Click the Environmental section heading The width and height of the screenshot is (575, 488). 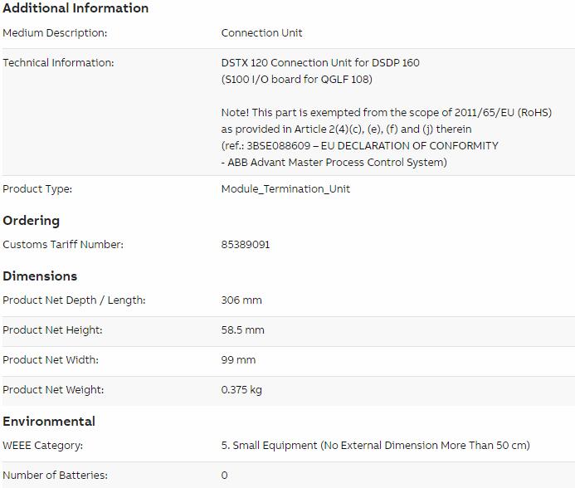pyautogui.click(x=49, y=422)
